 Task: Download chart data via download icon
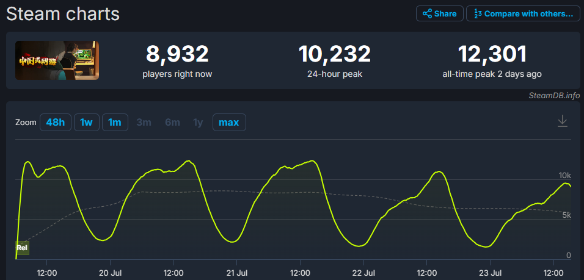coord(562,121)
